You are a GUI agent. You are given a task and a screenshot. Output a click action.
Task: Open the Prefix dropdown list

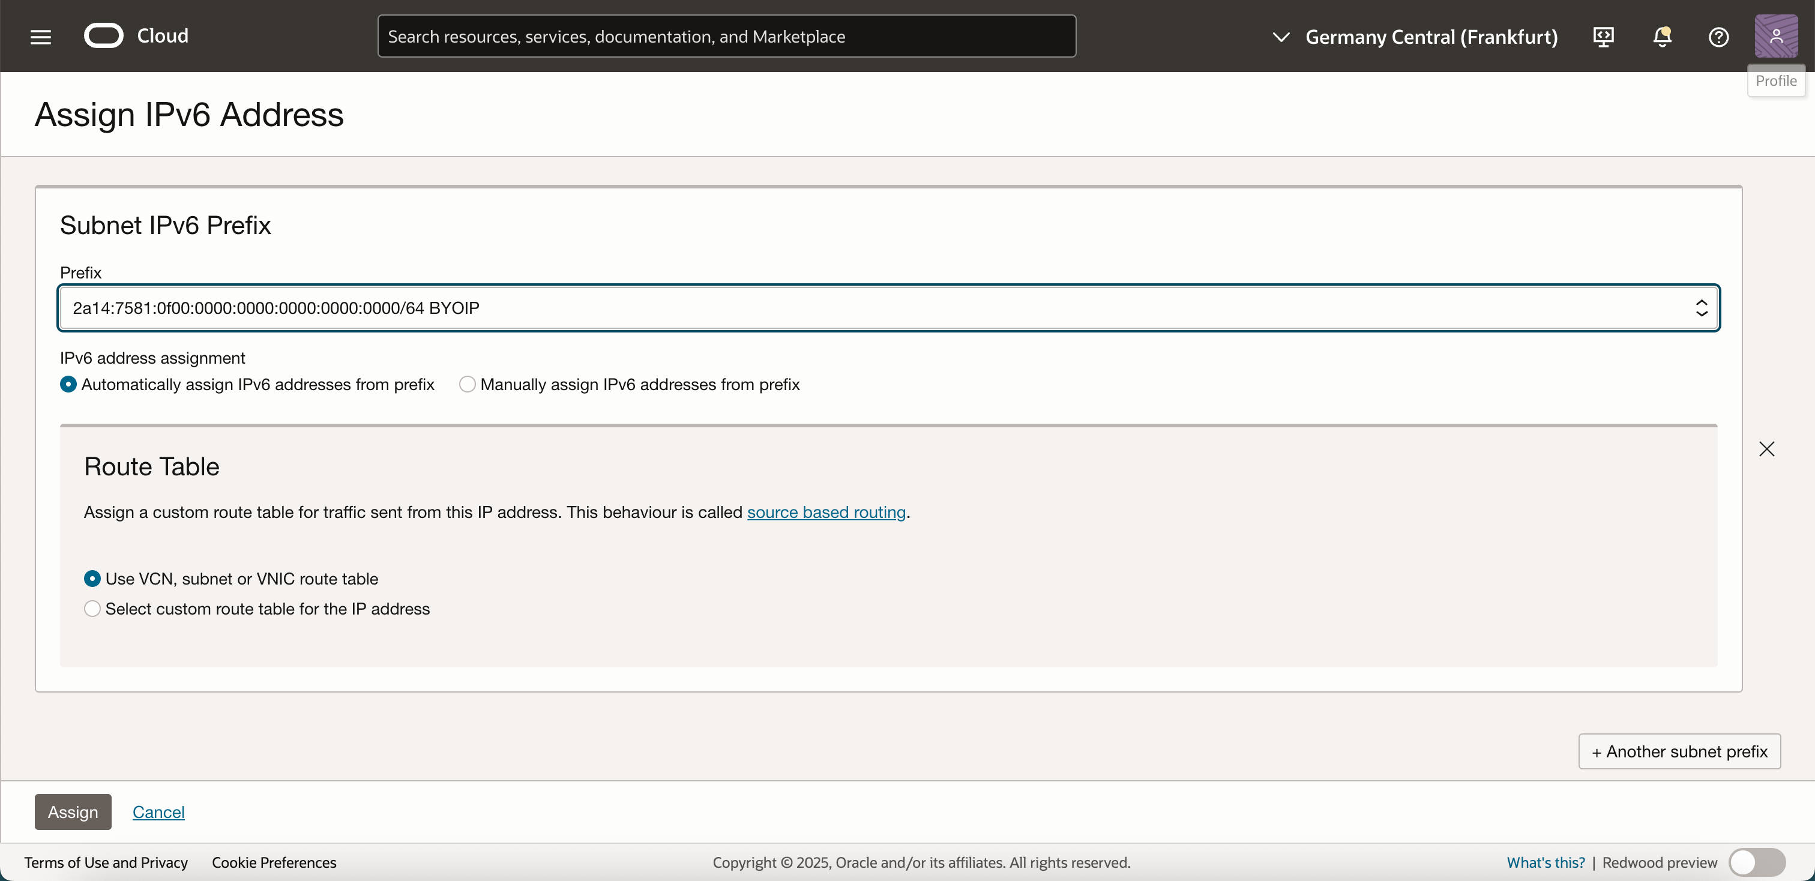[888, 308]
